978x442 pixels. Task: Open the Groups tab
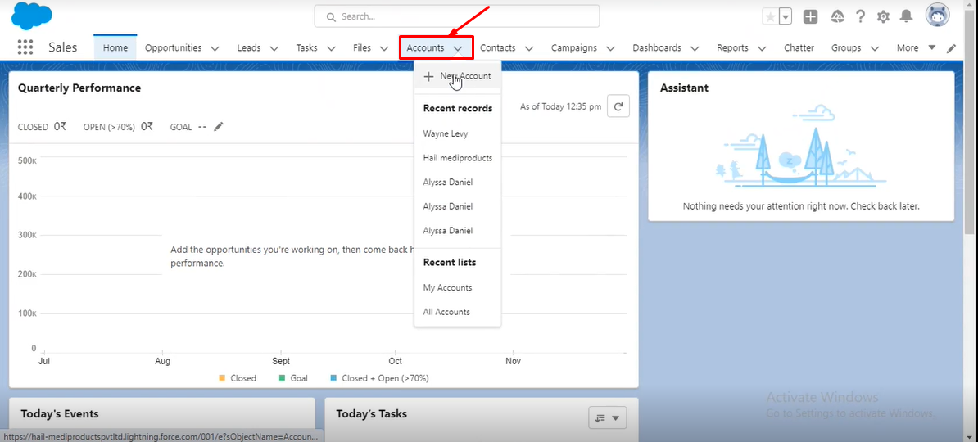846,47
